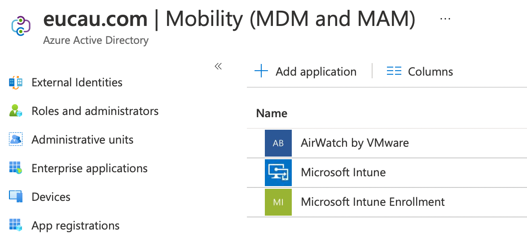
Task: Click the green MI tile icon
Action: tap(278, 202)
